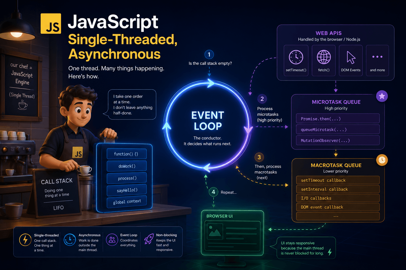
Task: Click the CALL STACK sign title
Action: tap(57, 181)
